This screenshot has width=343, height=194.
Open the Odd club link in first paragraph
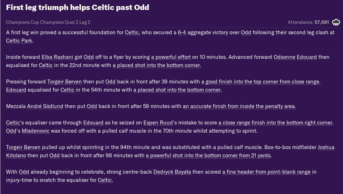click(246, 32)
